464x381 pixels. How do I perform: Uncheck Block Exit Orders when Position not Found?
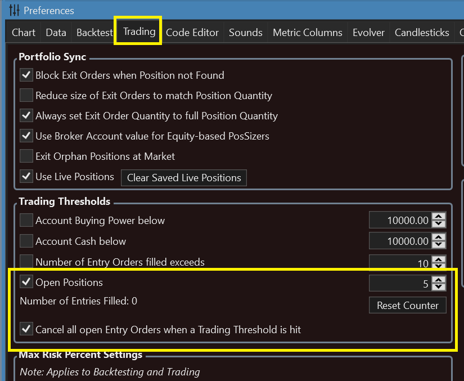click(x=26, y=75)
